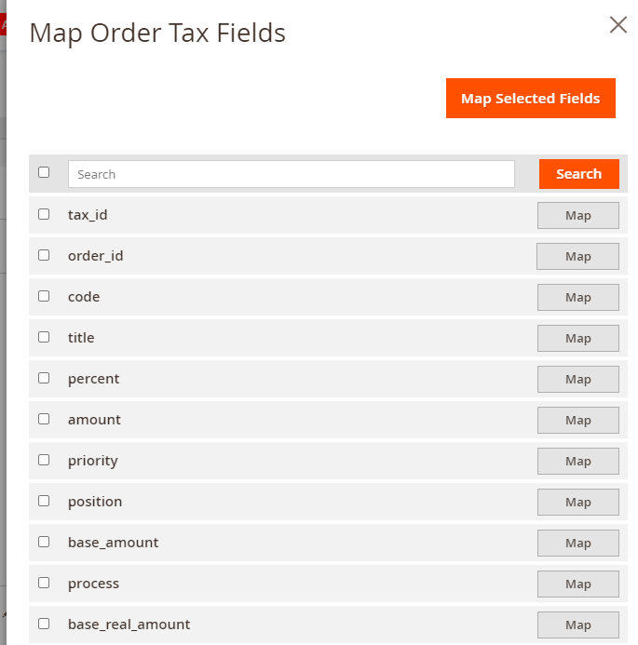Image resolution: width=638 pixels, height=645 pixels.
Task: Enable the title field checkbox
Action: (44, 337)
